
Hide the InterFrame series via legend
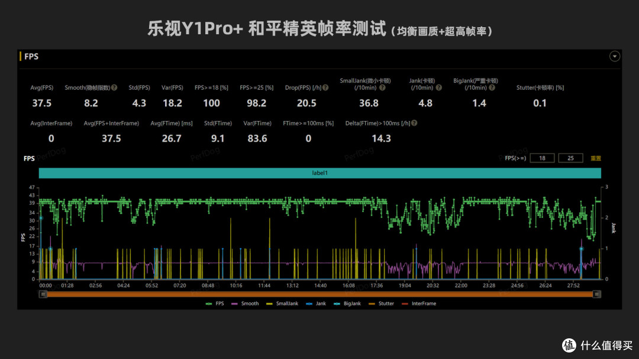click(x=419, y=303)
